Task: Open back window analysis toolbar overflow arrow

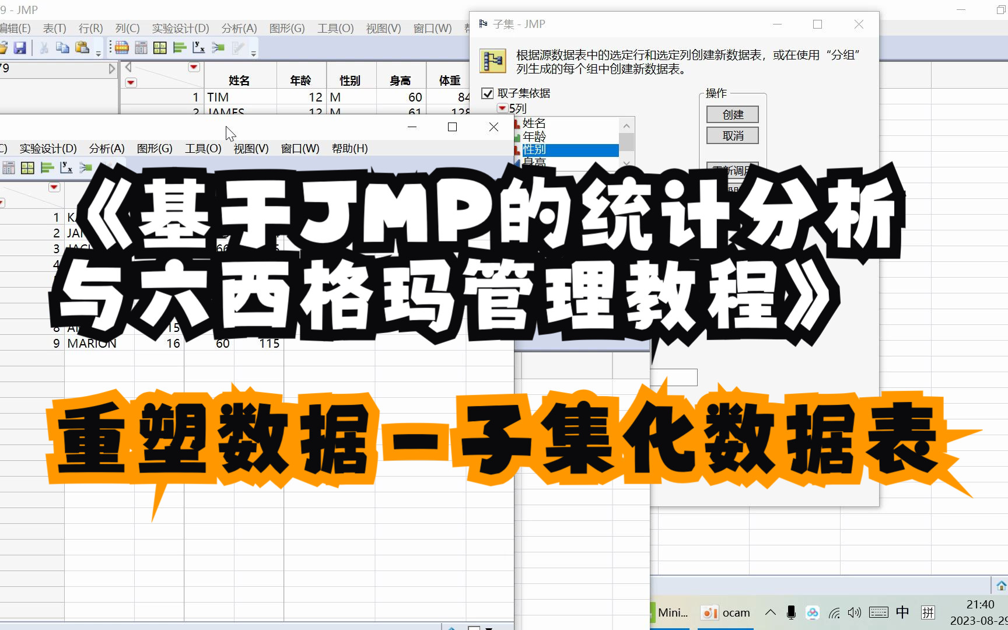Action: (254, 54)
